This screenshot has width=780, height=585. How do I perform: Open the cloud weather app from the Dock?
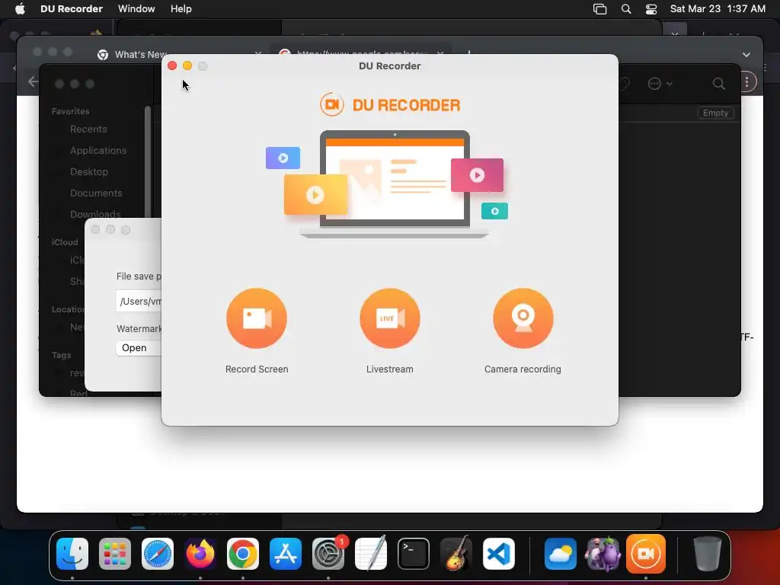pos(560,554)
